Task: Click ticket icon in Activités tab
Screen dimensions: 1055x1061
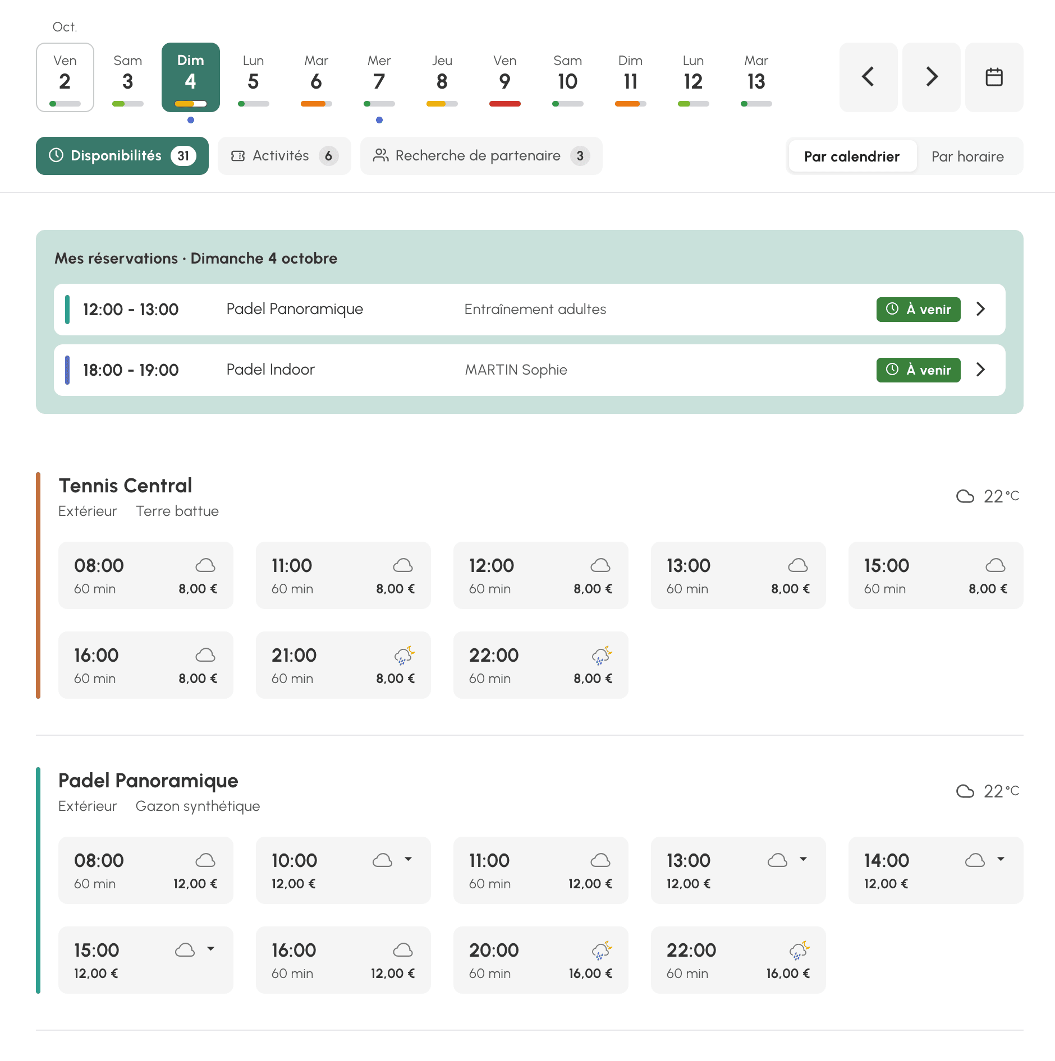Action: click(238, 156)
